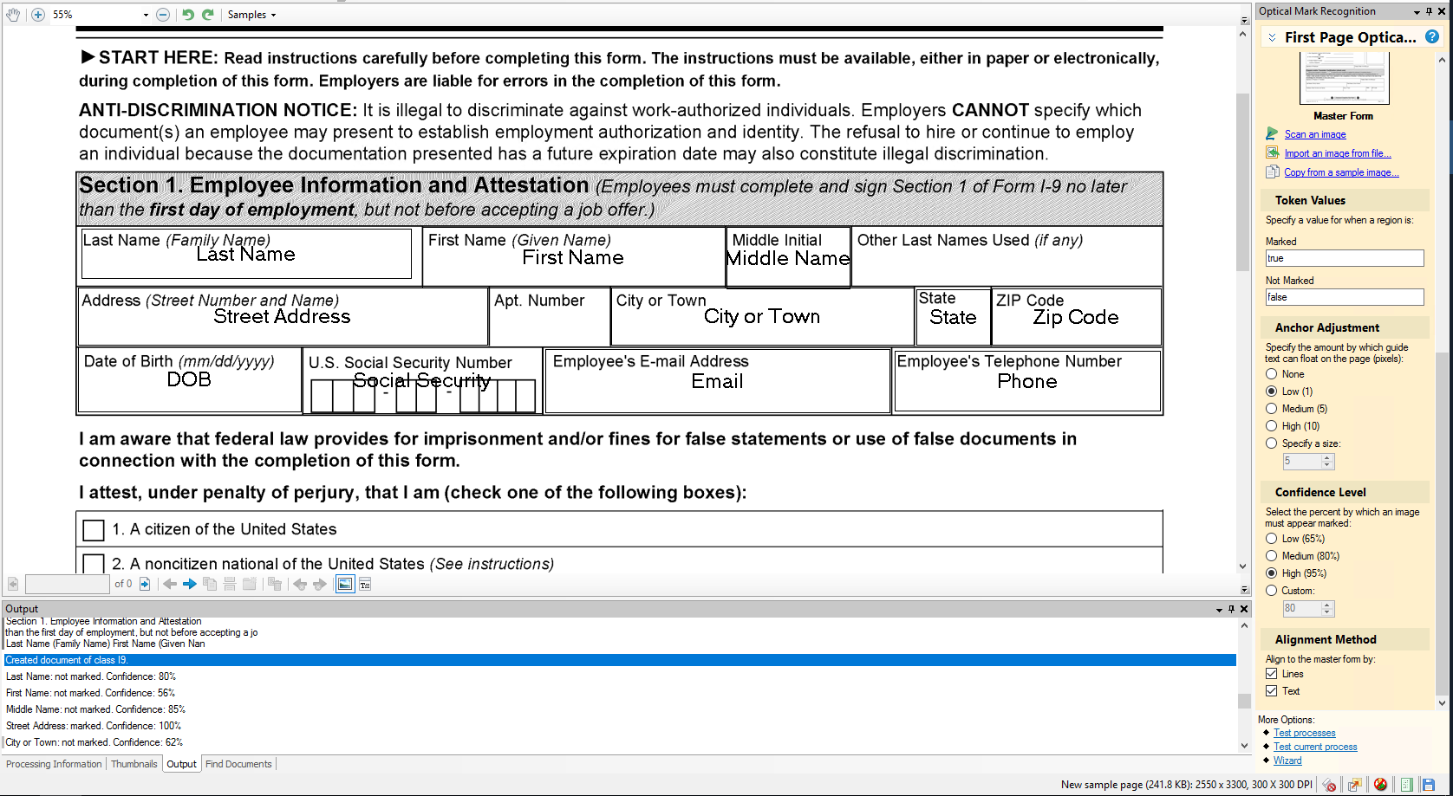The image size is (1453, 796).
Task: Click the gray previous page arrow
Action: 170,584
